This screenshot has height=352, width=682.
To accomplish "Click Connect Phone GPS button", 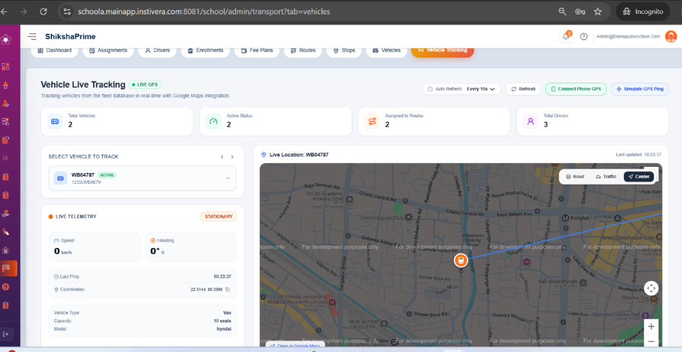I will click(x=576, y=89).
